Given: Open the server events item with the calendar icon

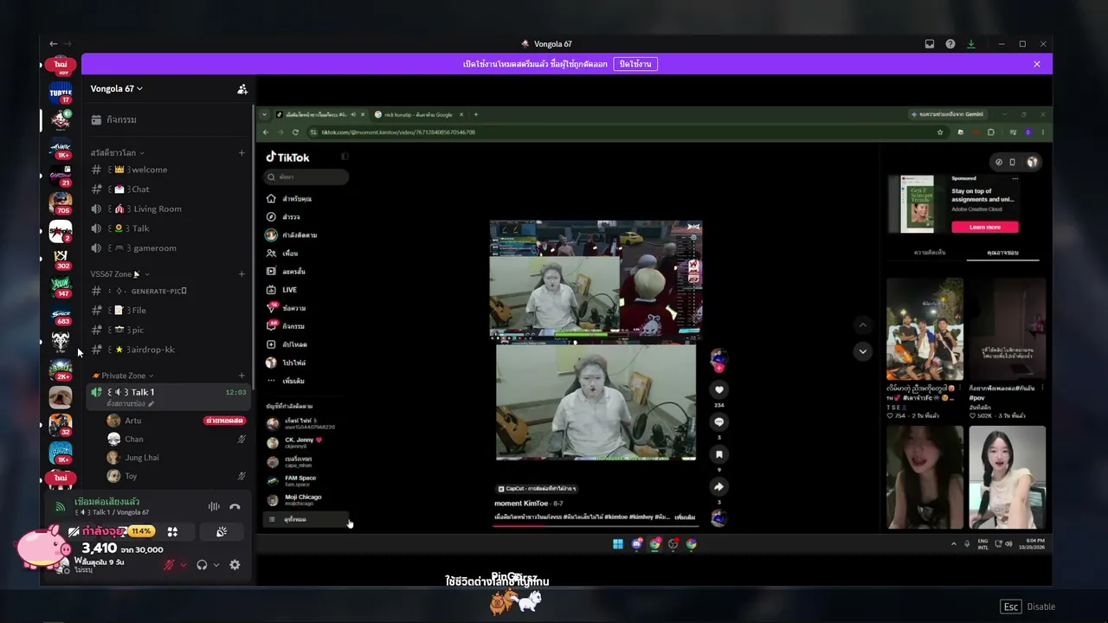Looking at the screenshot, I should [169, 119].
